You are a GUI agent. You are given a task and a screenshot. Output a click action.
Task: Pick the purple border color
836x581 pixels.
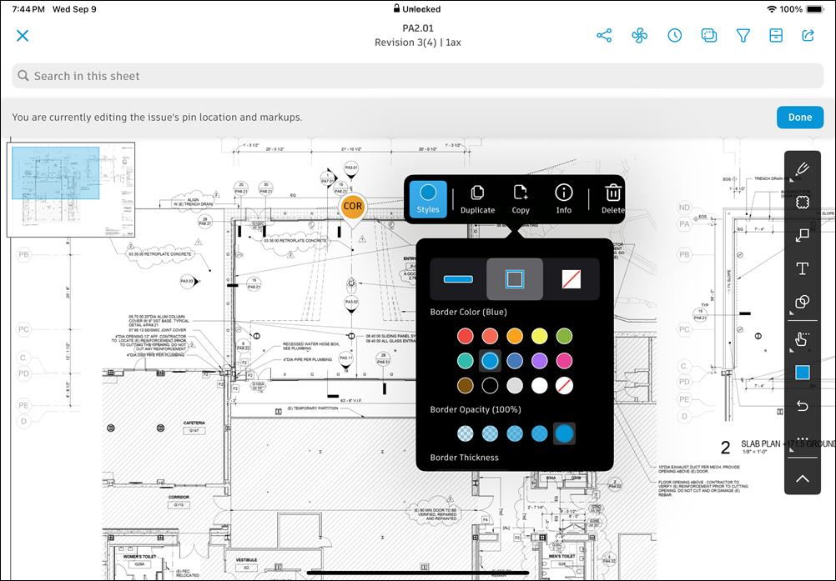coord(540,361)
